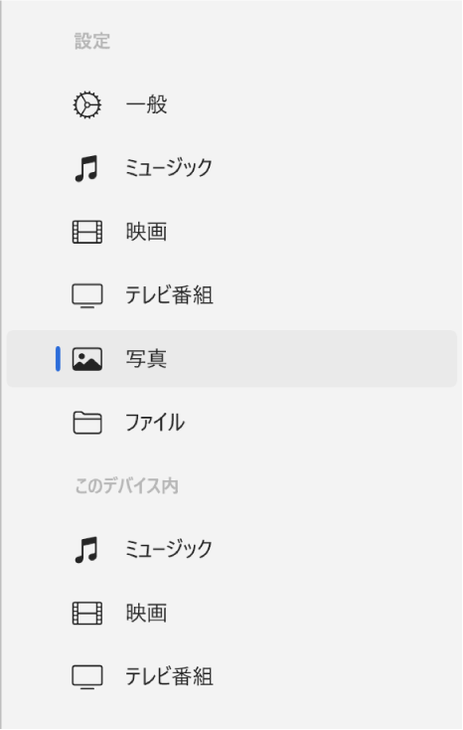The width and height of the screenshot is (463, 730).
Task: Click the film strip icon under 設定
Action: [87, 232]
